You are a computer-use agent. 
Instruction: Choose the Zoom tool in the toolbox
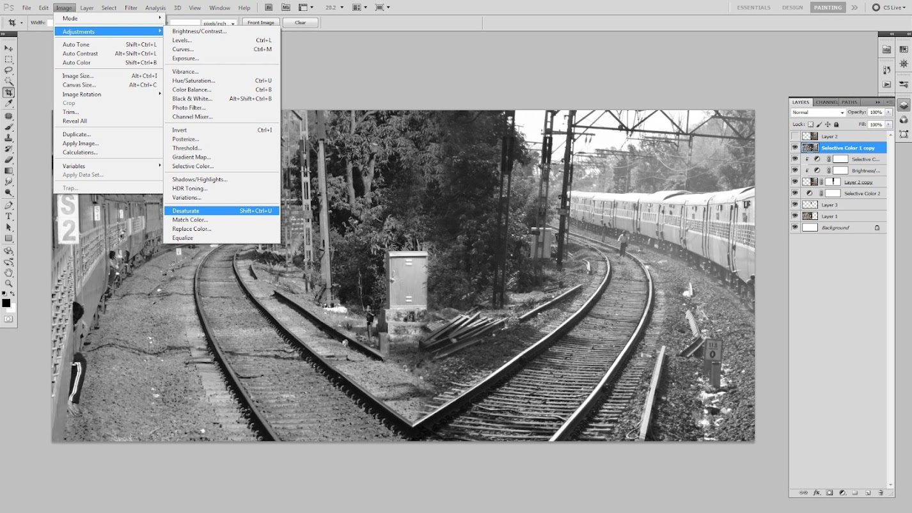point(8,283)
